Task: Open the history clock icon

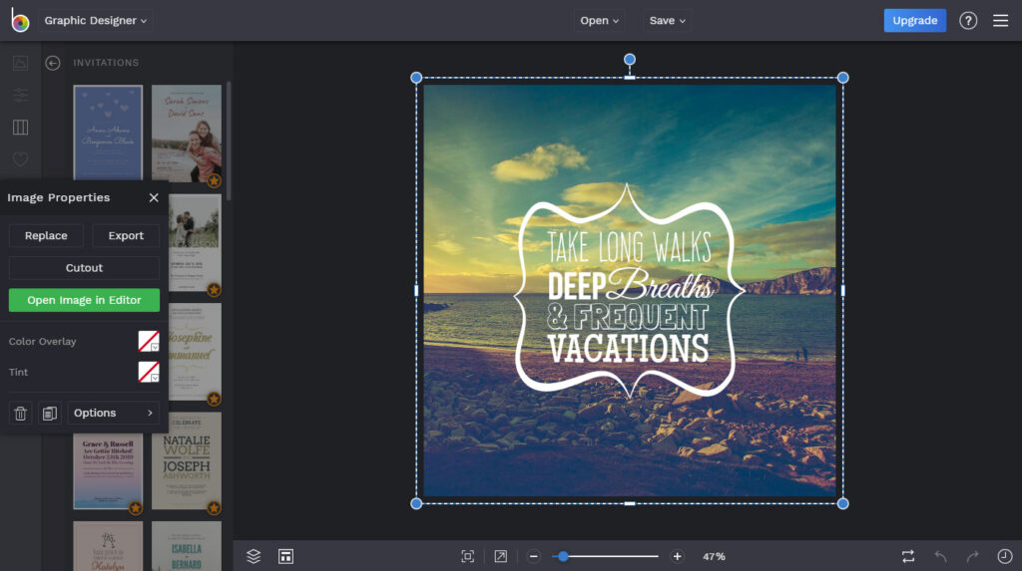Action: click(1004, 556)
